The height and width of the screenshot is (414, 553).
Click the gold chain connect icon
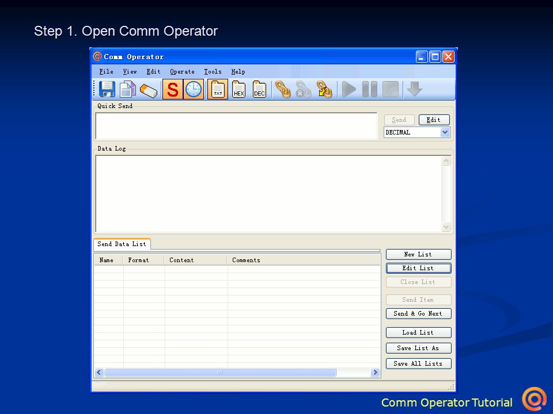[283, 90]
